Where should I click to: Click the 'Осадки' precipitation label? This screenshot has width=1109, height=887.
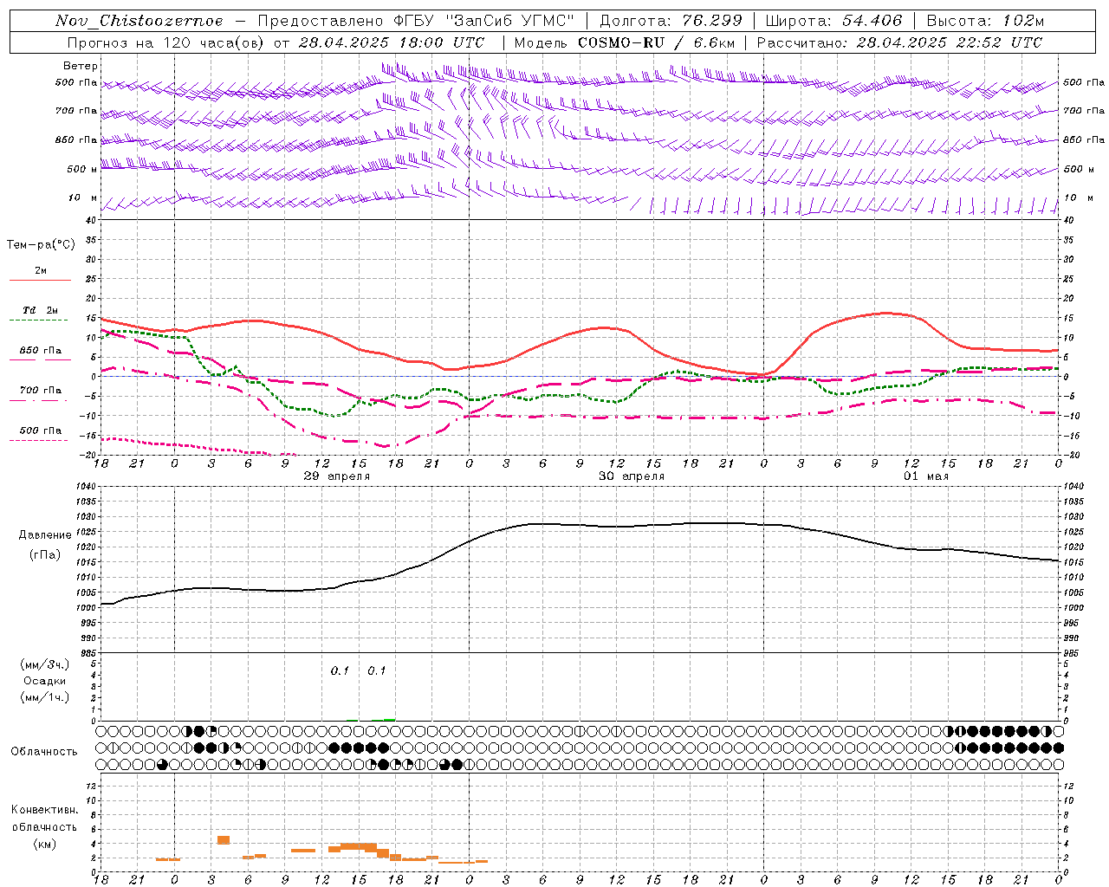point(45,681)
